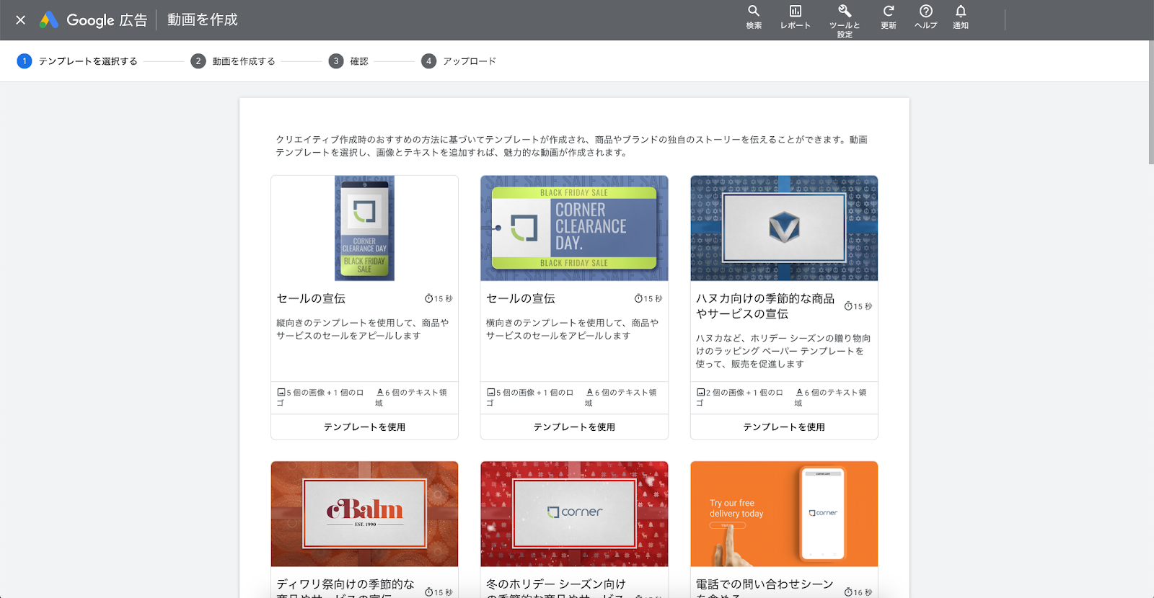Open the cBalm Diwali template thumbnail
The height and width of the screenshot is (598, 1154).
(364, 514)
